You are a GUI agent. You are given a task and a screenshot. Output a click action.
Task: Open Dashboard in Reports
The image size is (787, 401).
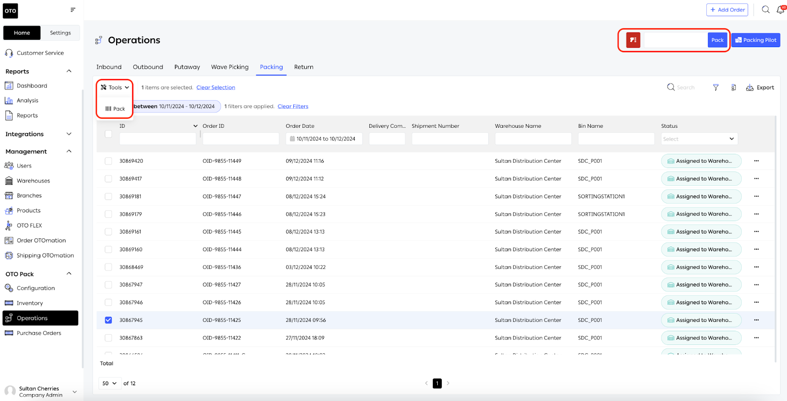point(26,86)
